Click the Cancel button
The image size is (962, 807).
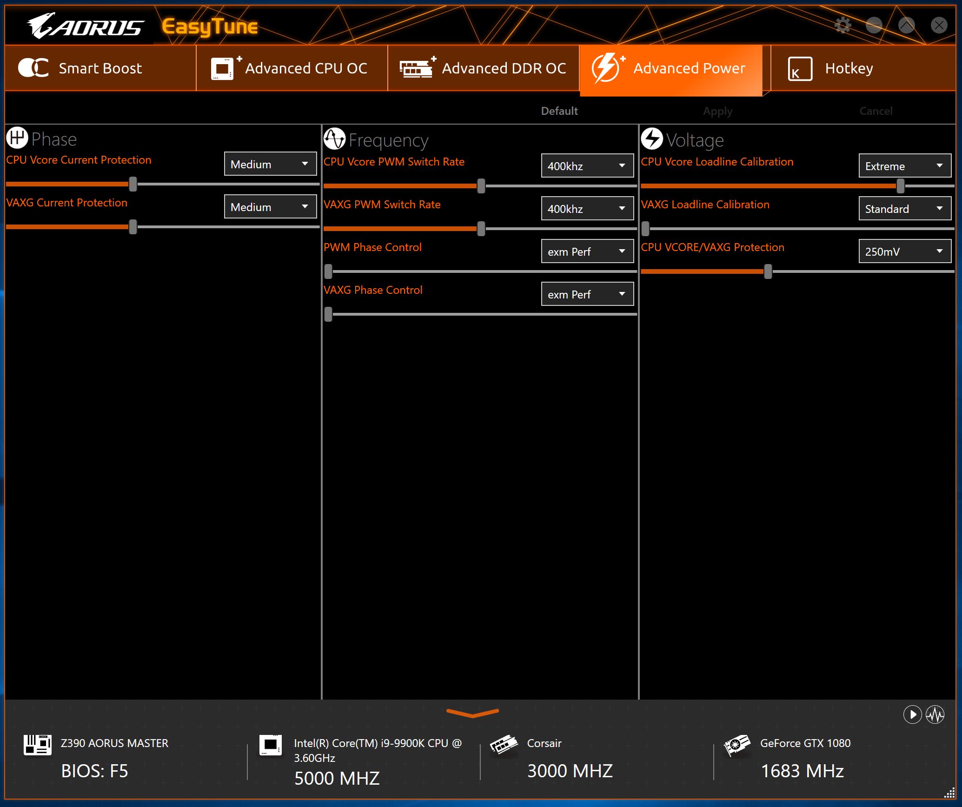pos(876,111)
